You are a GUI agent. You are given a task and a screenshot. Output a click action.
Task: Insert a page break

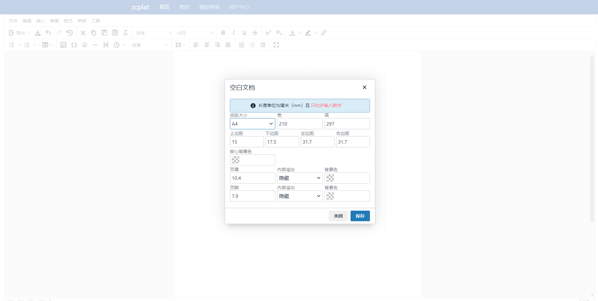point(106,45)
